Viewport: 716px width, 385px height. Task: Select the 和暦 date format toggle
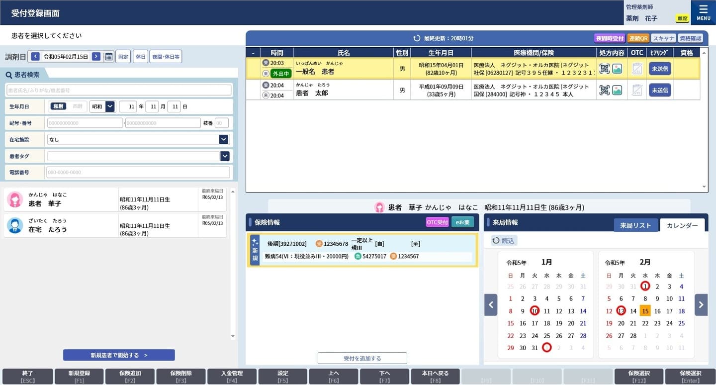(58, 106)
